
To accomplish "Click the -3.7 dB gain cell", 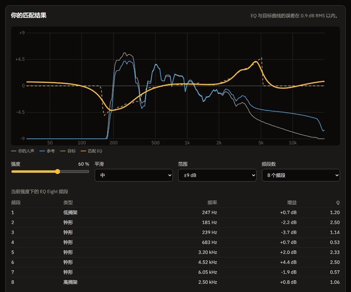I will pos(288,232).
